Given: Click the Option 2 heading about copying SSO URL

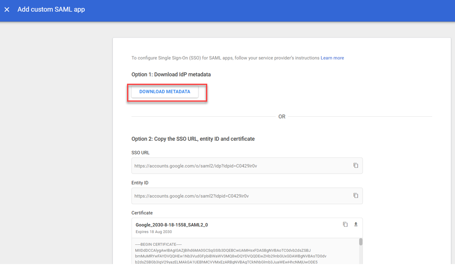Looking at the screenshot, I should [x=193, y=139].
